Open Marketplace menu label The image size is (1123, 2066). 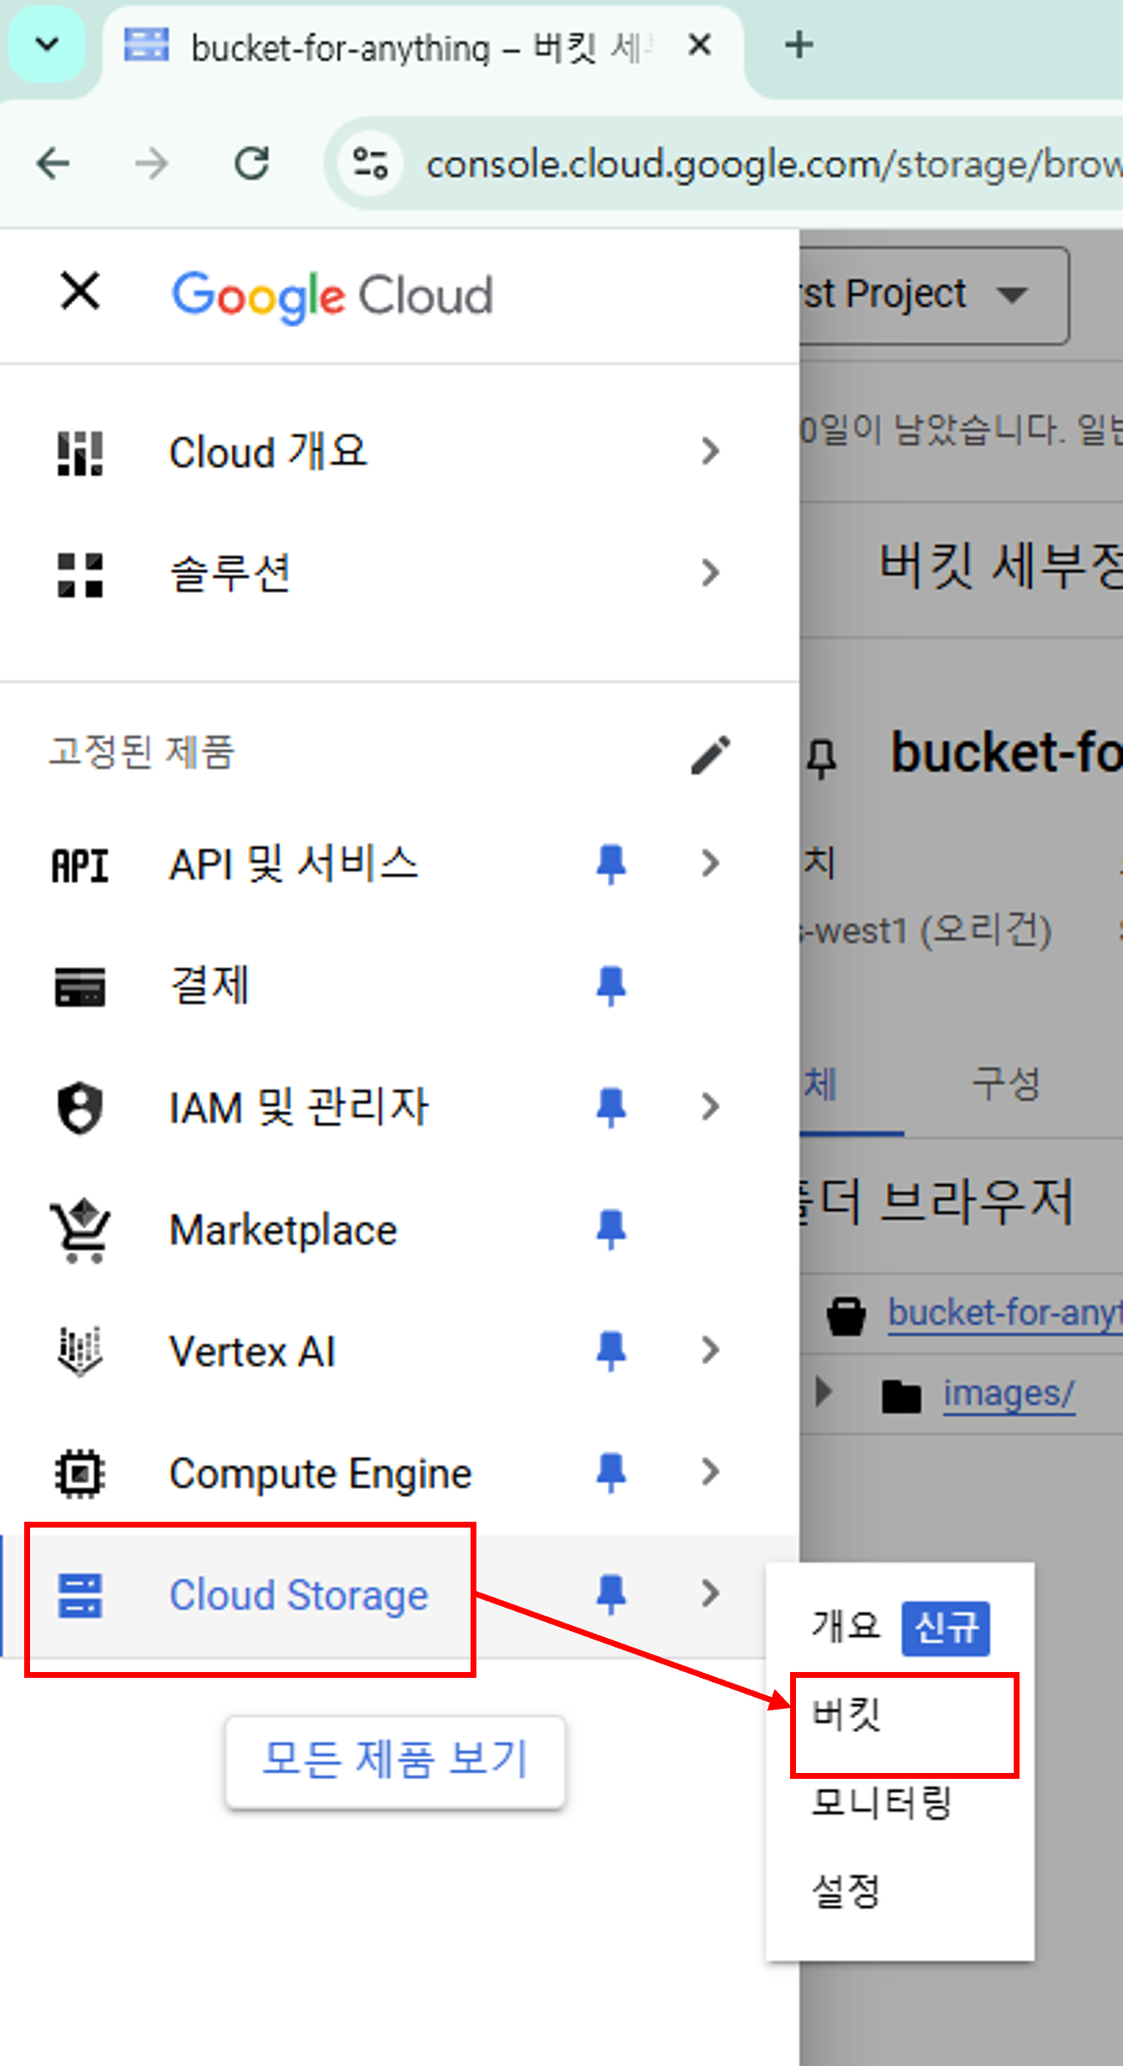[x=284, y=1230]
